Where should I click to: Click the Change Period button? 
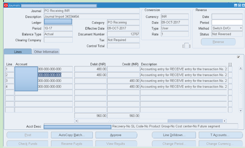pos(174,144)
